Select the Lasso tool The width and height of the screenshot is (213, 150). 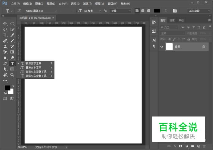pyautogui.click(x=5, y=30)
